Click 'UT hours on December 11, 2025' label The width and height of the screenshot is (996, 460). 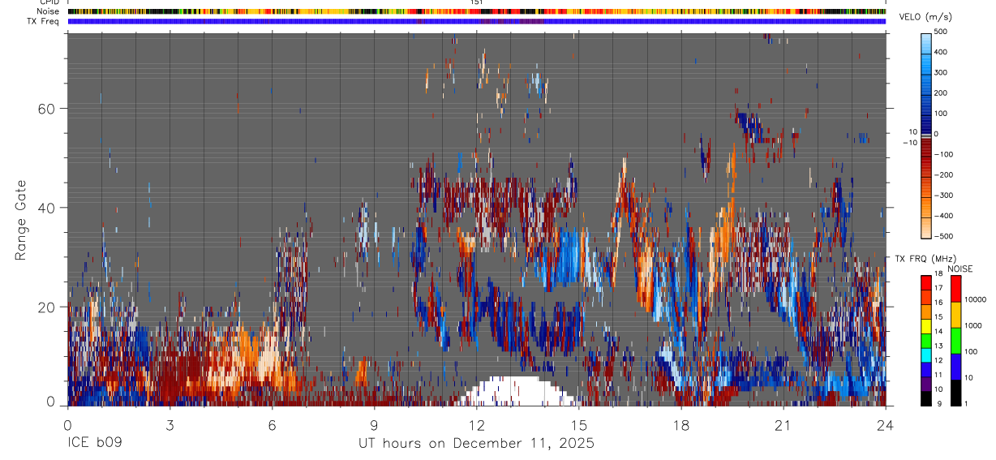click(x=477, y=443)
